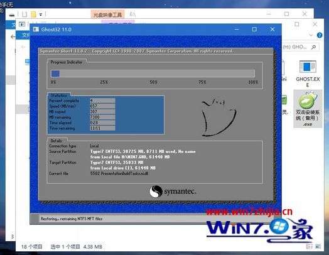Click the Percent complete value 4
Viewport: 329px width, 255px height.
[102, 100]
